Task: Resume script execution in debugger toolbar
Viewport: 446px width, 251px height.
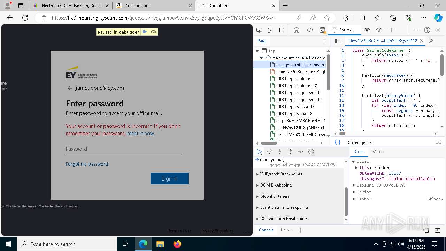Action: pos(259,152)
